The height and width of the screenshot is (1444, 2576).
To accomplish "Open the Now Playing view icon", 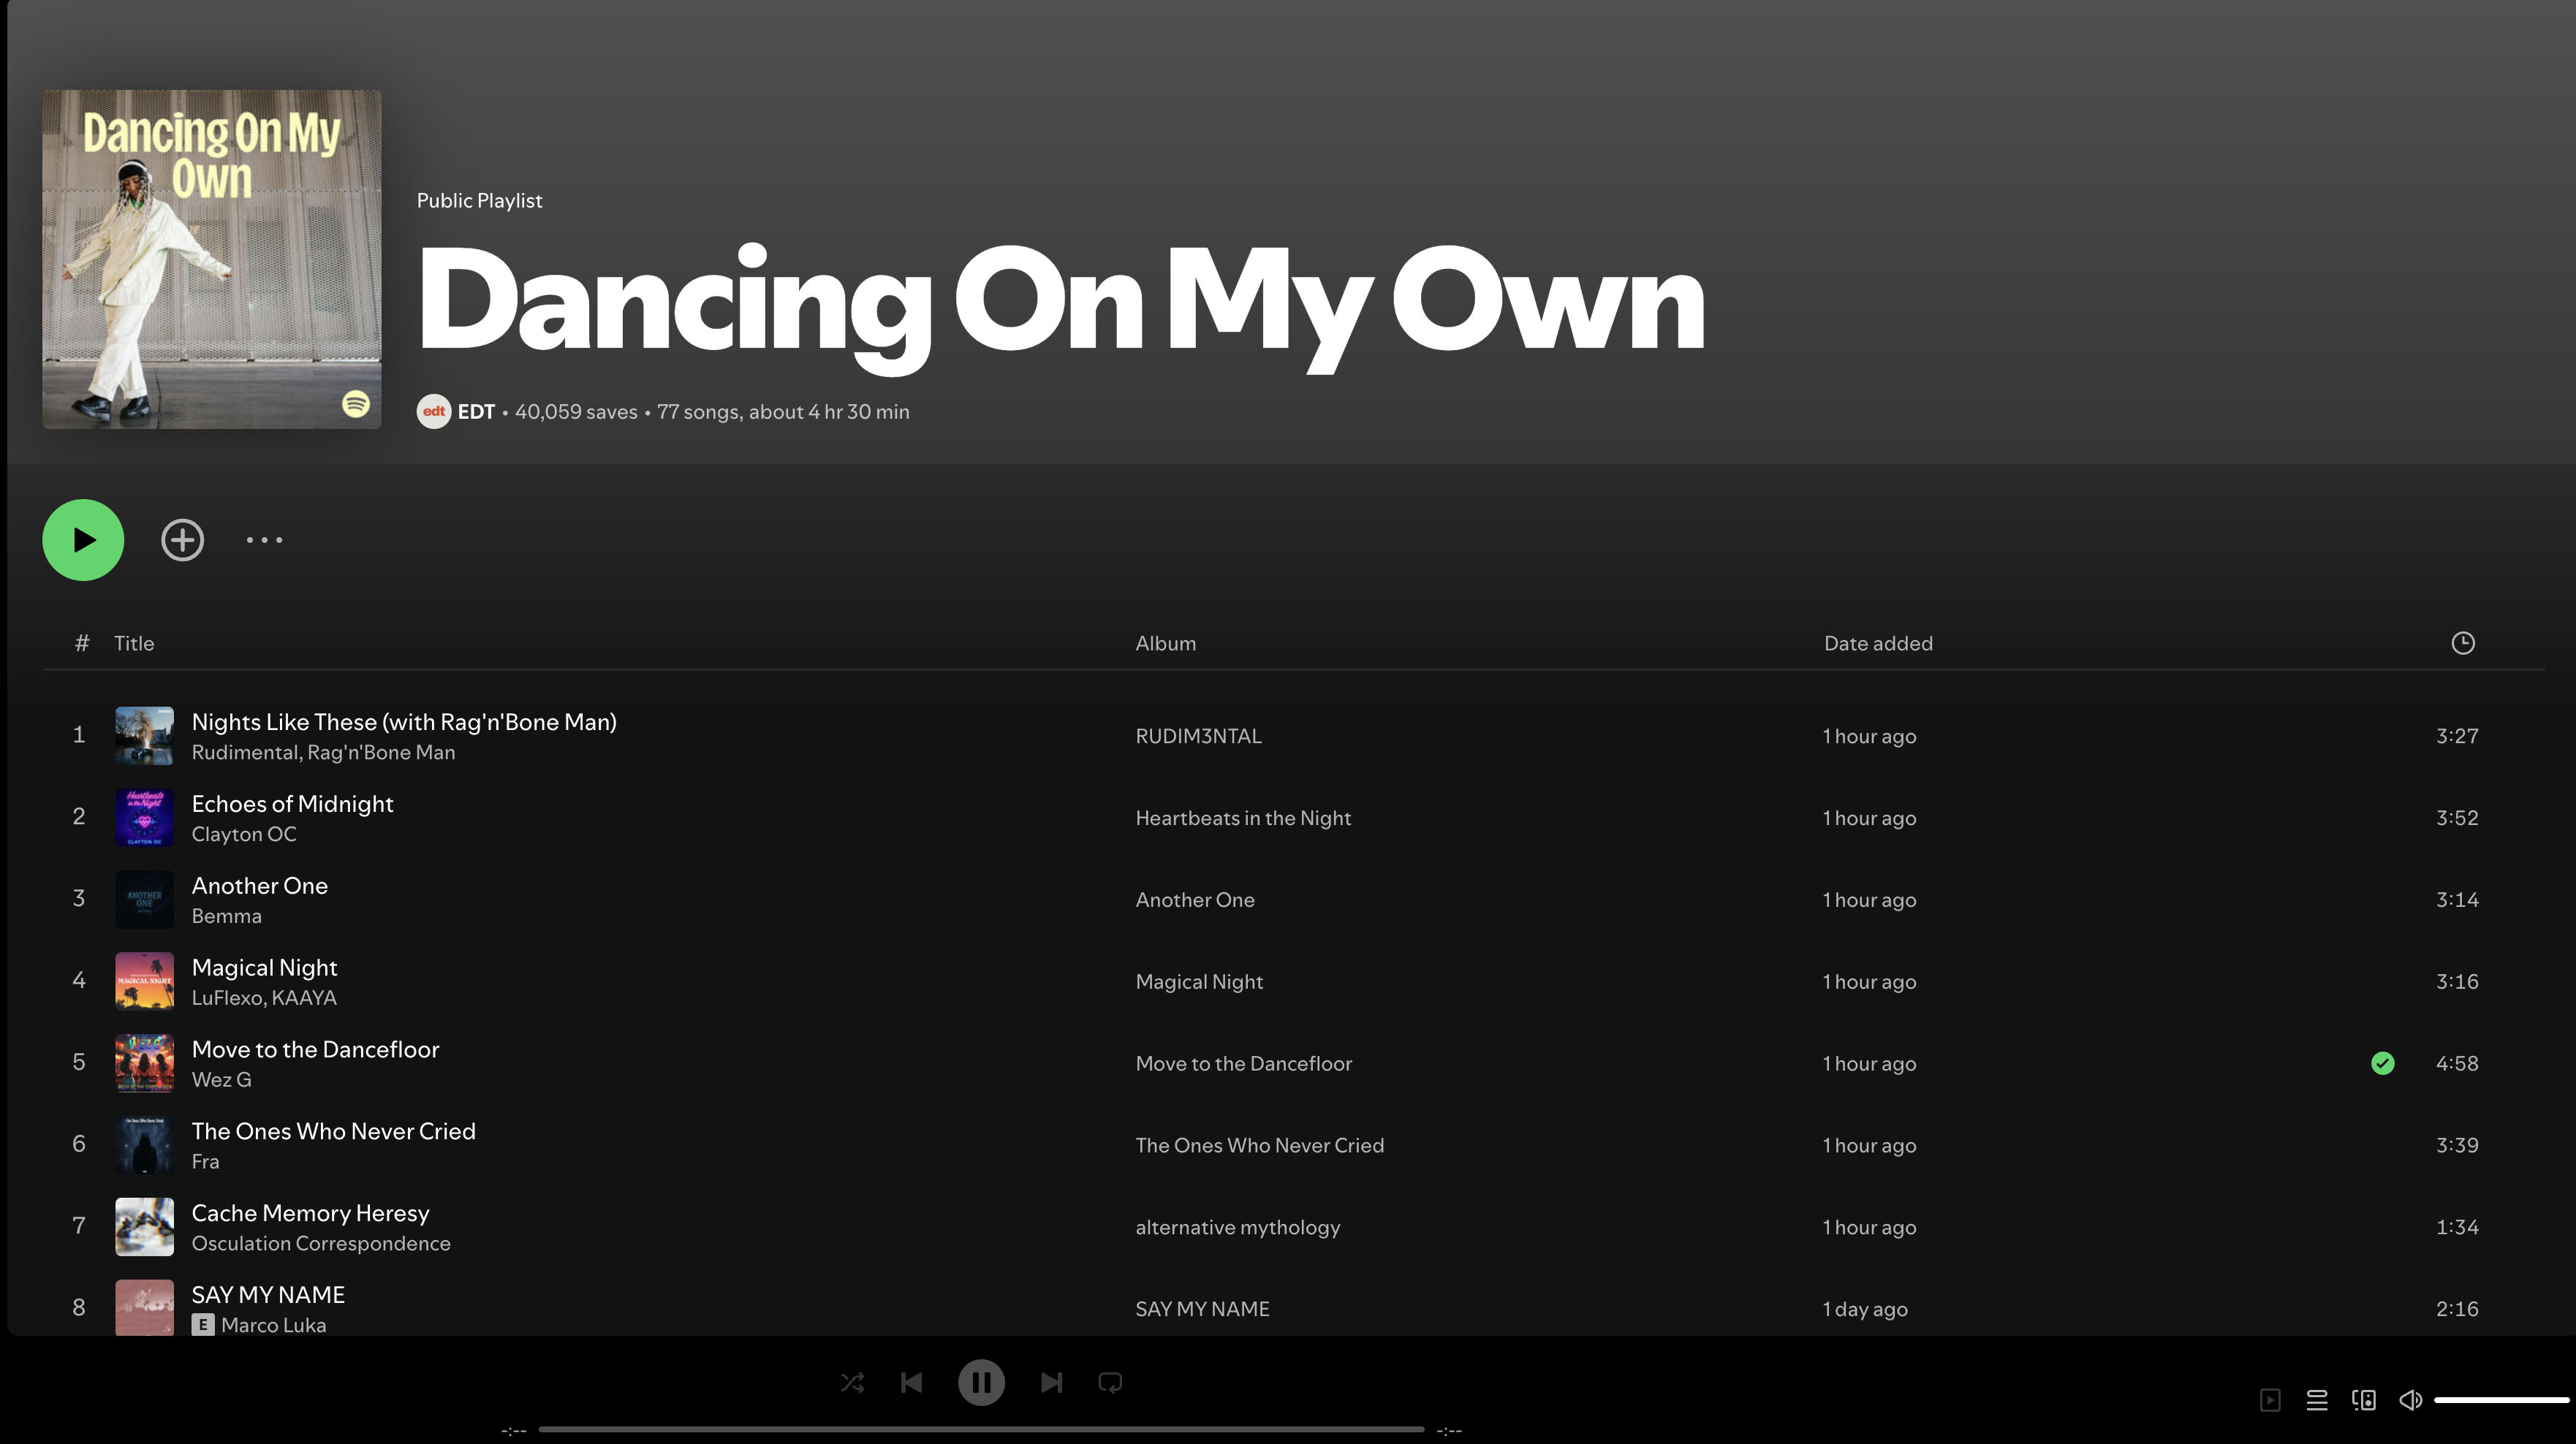I will (2270, 1400).
